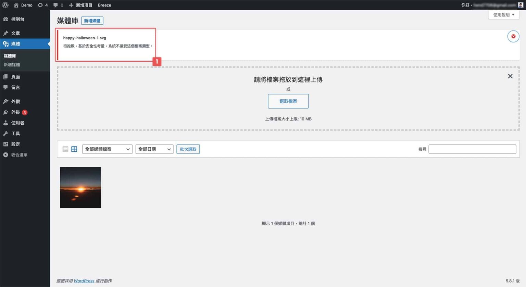The height and width of the screenshot is (287, 526).
Task: Dismiss the upload error with red X
Action: pyautogui.click(x=513, y=36)
